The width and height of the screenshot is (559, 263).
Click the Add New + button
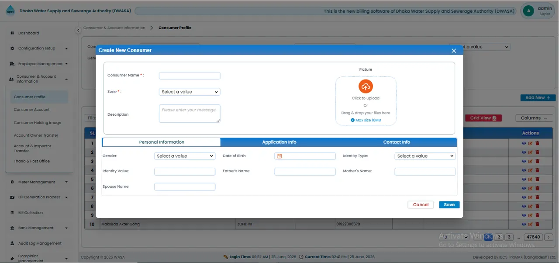[x=538, y=97]
